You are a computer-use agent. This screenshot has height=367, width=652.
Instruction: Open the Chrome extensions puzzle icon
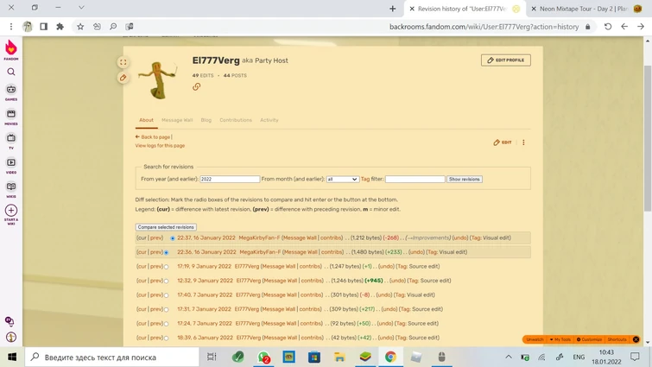coord(60,27)
